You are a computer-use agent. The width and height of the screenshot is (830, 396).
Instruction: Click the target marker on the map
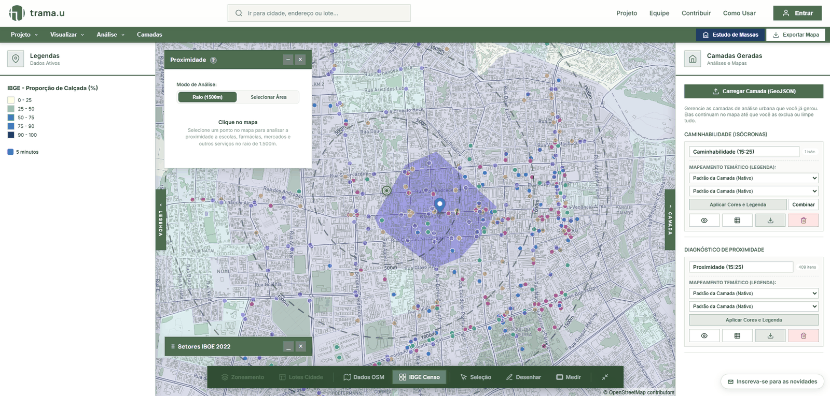386,190
